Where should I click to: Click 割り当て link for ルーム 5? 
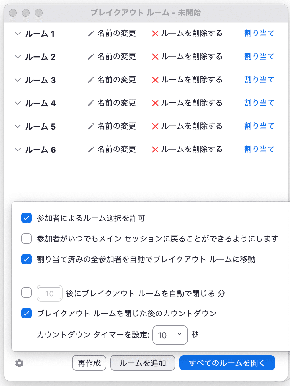point(259,126)
